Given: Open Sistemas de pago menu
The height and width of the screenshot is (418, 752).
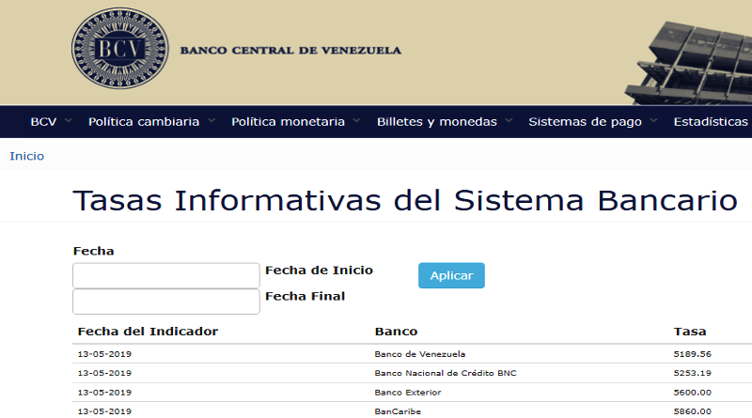Looking at the screenshot, I should pos(585,122).
